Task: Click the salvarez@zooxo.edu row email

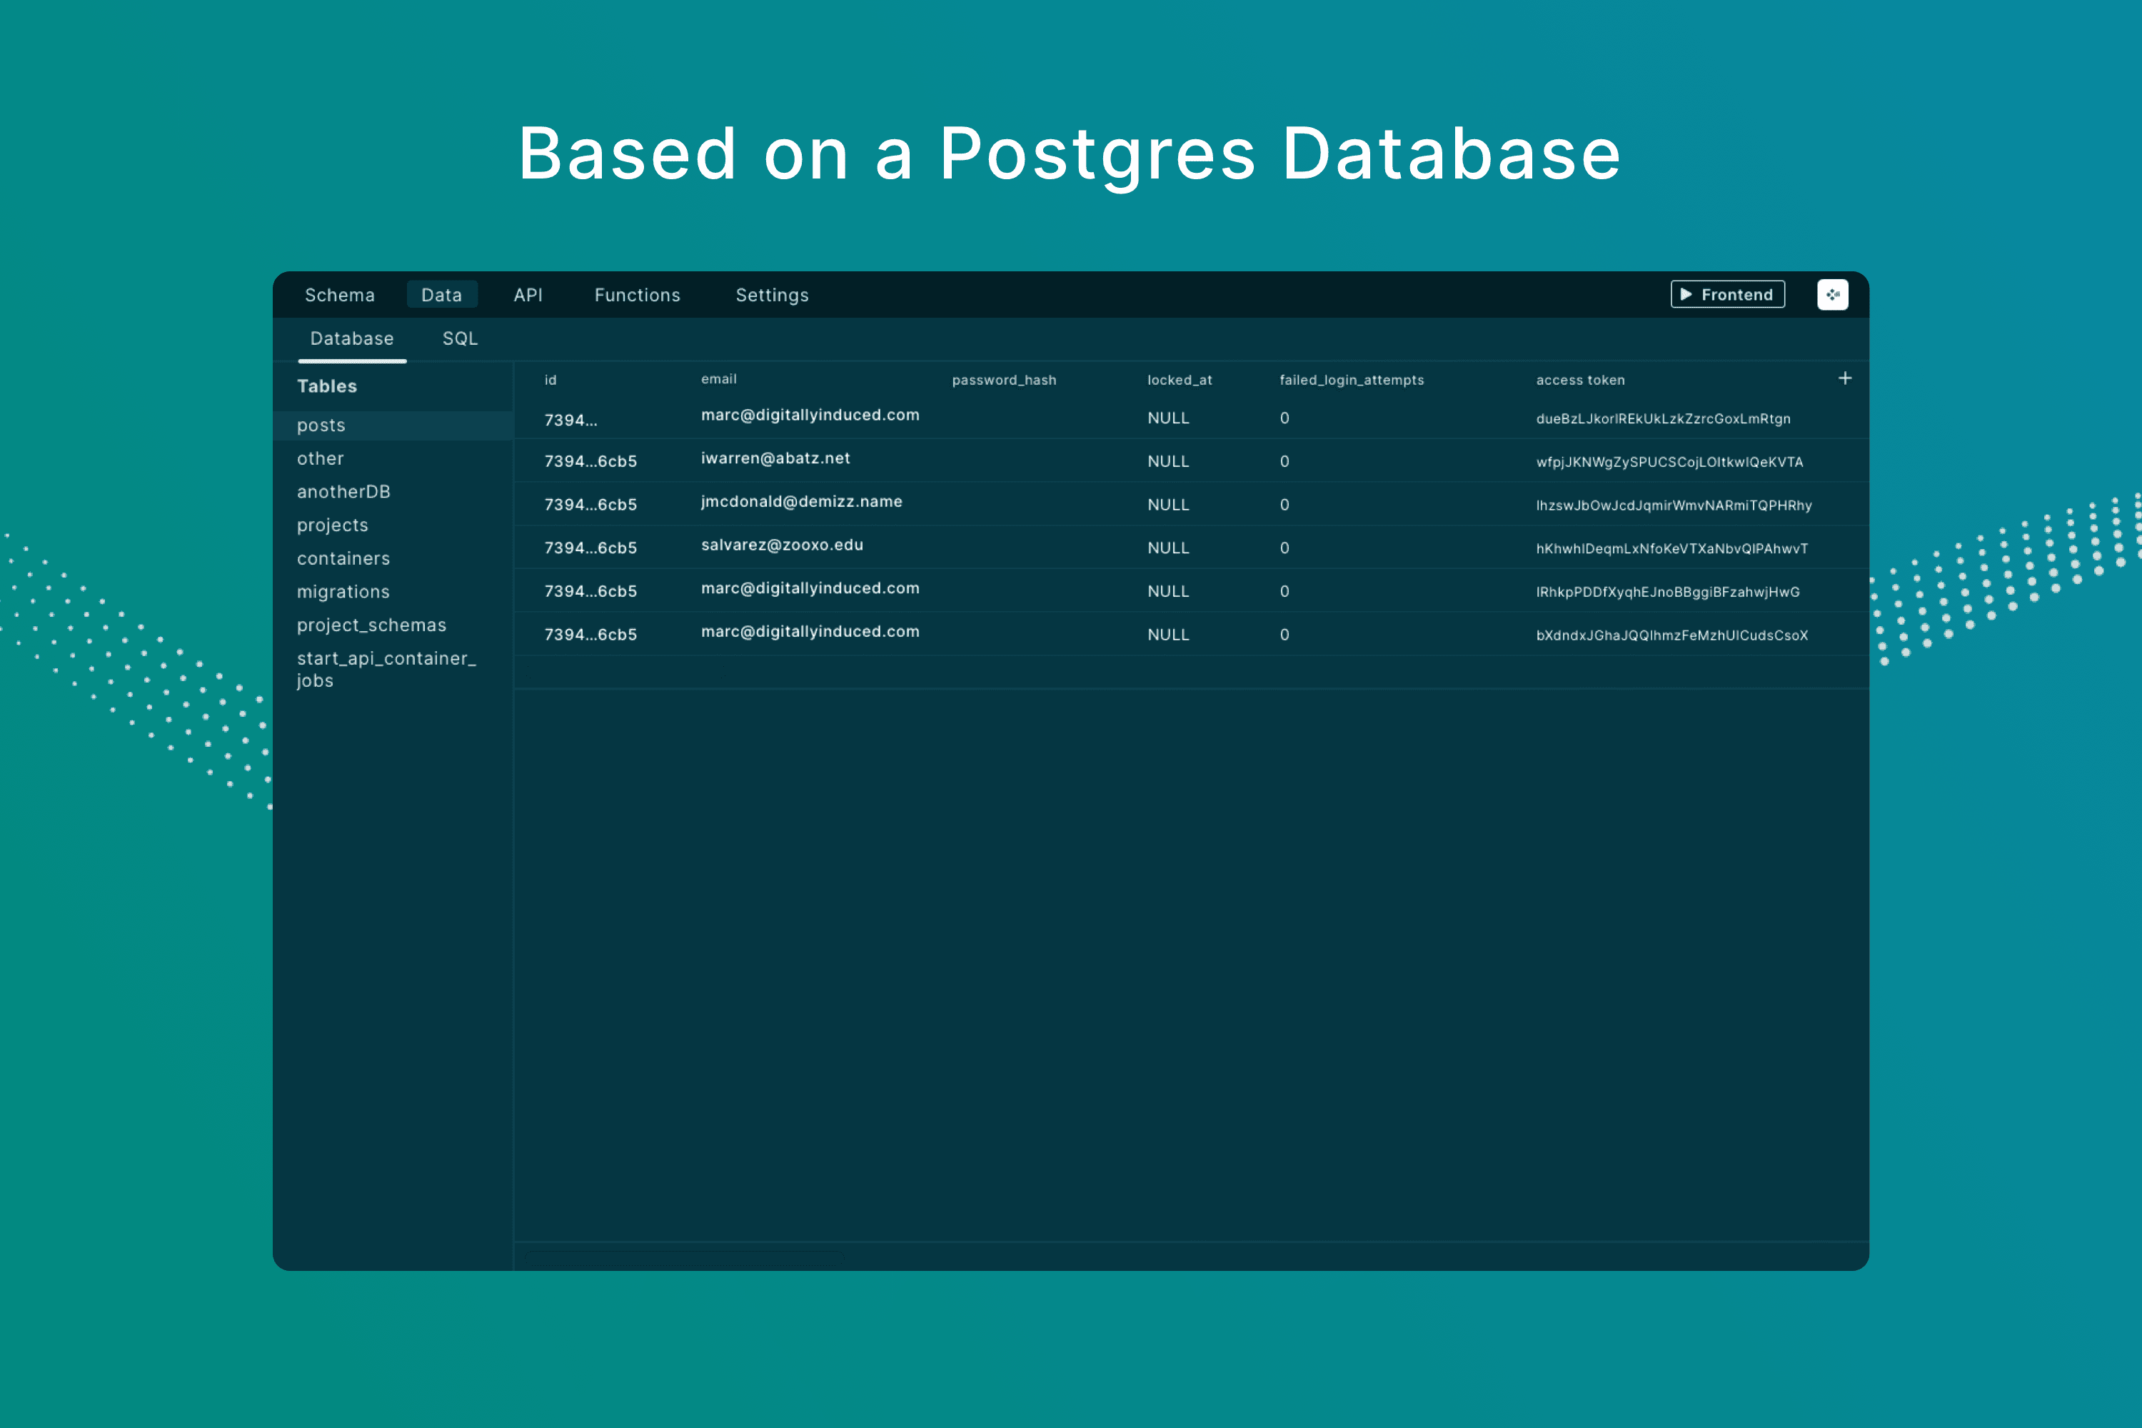Action: click(x=781, y=545)
